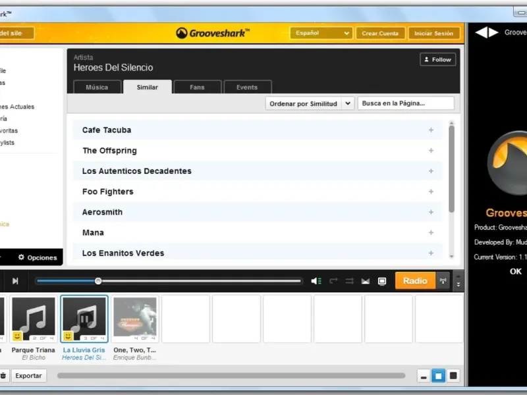Click the plus icon beside Cafe Tacuba

coord(431,130)
